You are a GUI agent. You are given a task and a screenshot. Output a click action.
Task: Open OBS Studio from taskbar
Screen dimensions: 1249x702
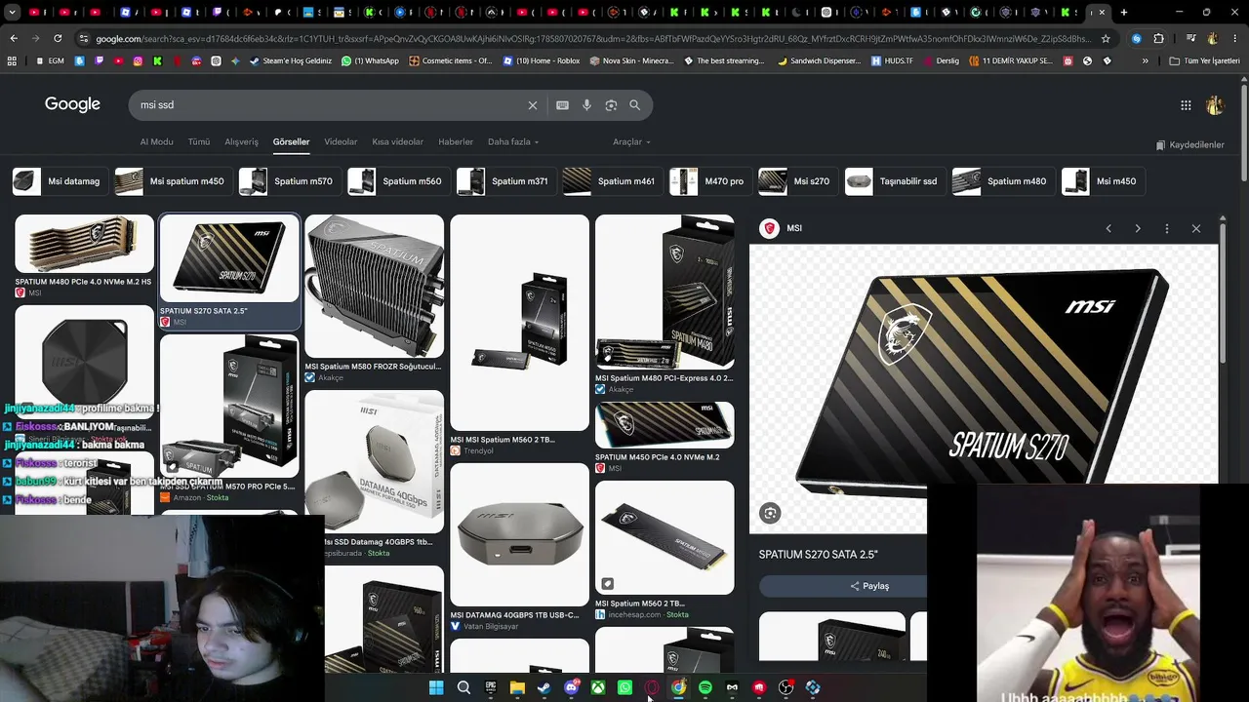tap(786, 687)
